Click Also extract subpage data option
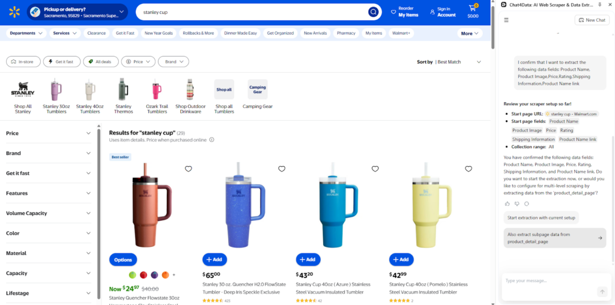615x305 pixels. [x=554, y=238]
